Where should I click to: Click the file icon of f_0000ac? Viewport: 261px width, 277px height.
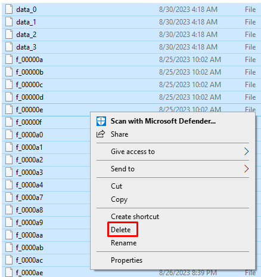[9, 260]
